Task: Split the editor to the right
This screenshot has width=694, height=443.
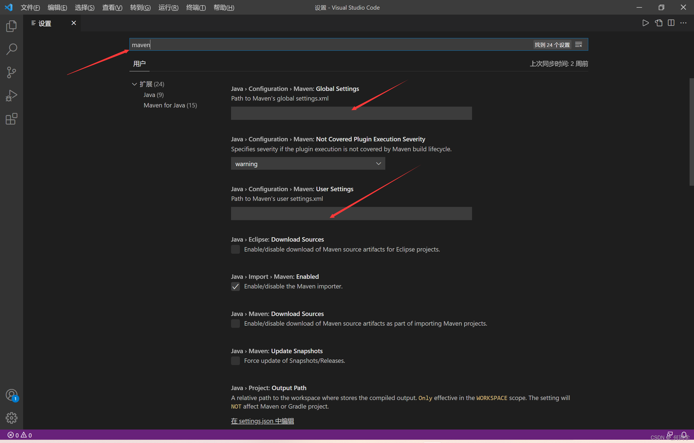Action: click(671, 23)
